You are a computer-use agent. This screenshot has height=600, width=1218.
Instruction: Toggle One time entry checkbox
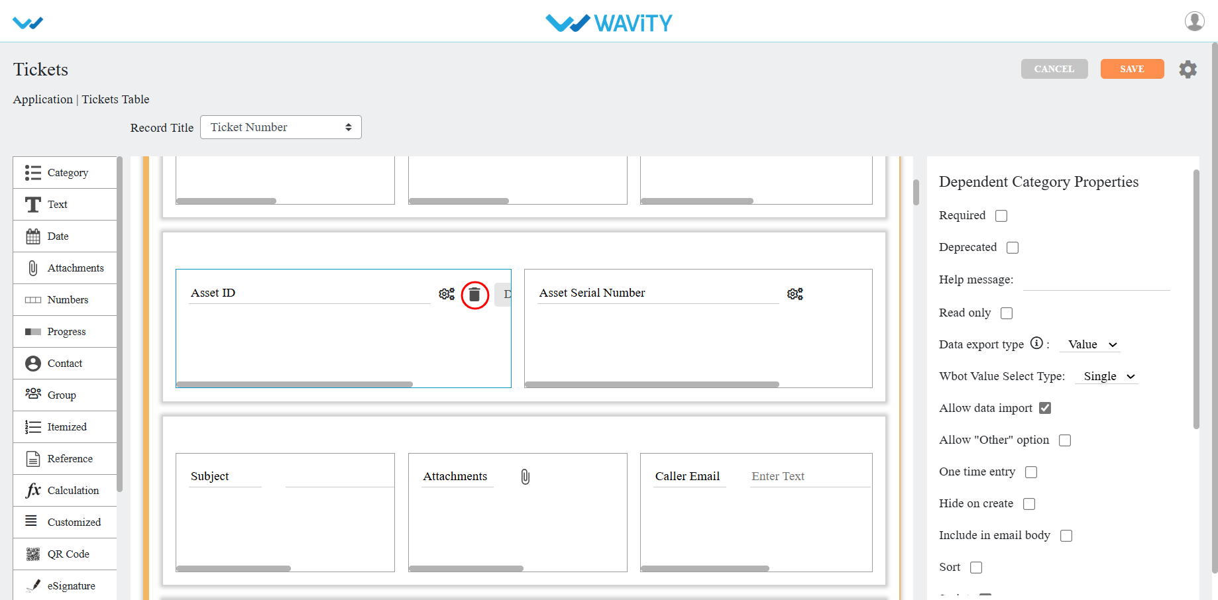[x=1031, y=472]
